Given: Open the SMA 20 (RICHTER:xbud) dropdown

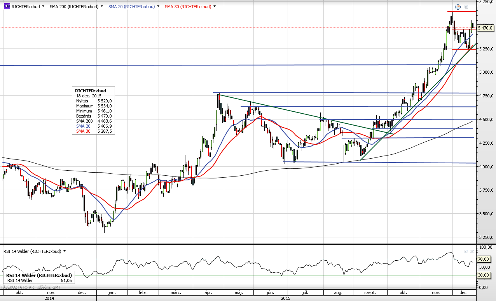Looking at the screenshot, I should point(158,7).
